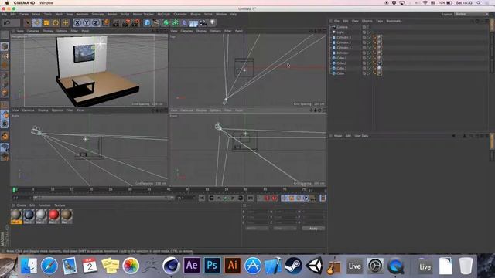Select the highlighted Move tool

(x=37, y=22)
